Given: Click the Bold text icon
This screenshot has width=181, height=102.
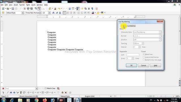Looking at the screenshot, I should 53,13.
